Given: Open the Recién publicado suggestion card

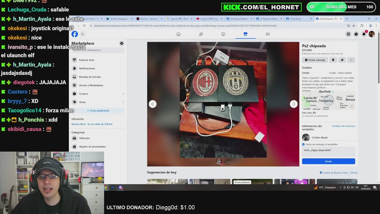Looking at the screenshot, I should (x=252, y=182).
